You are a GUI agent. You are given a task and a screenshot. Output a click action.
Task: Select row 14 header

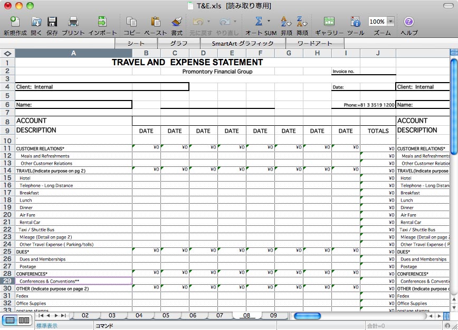pos(7,171)
